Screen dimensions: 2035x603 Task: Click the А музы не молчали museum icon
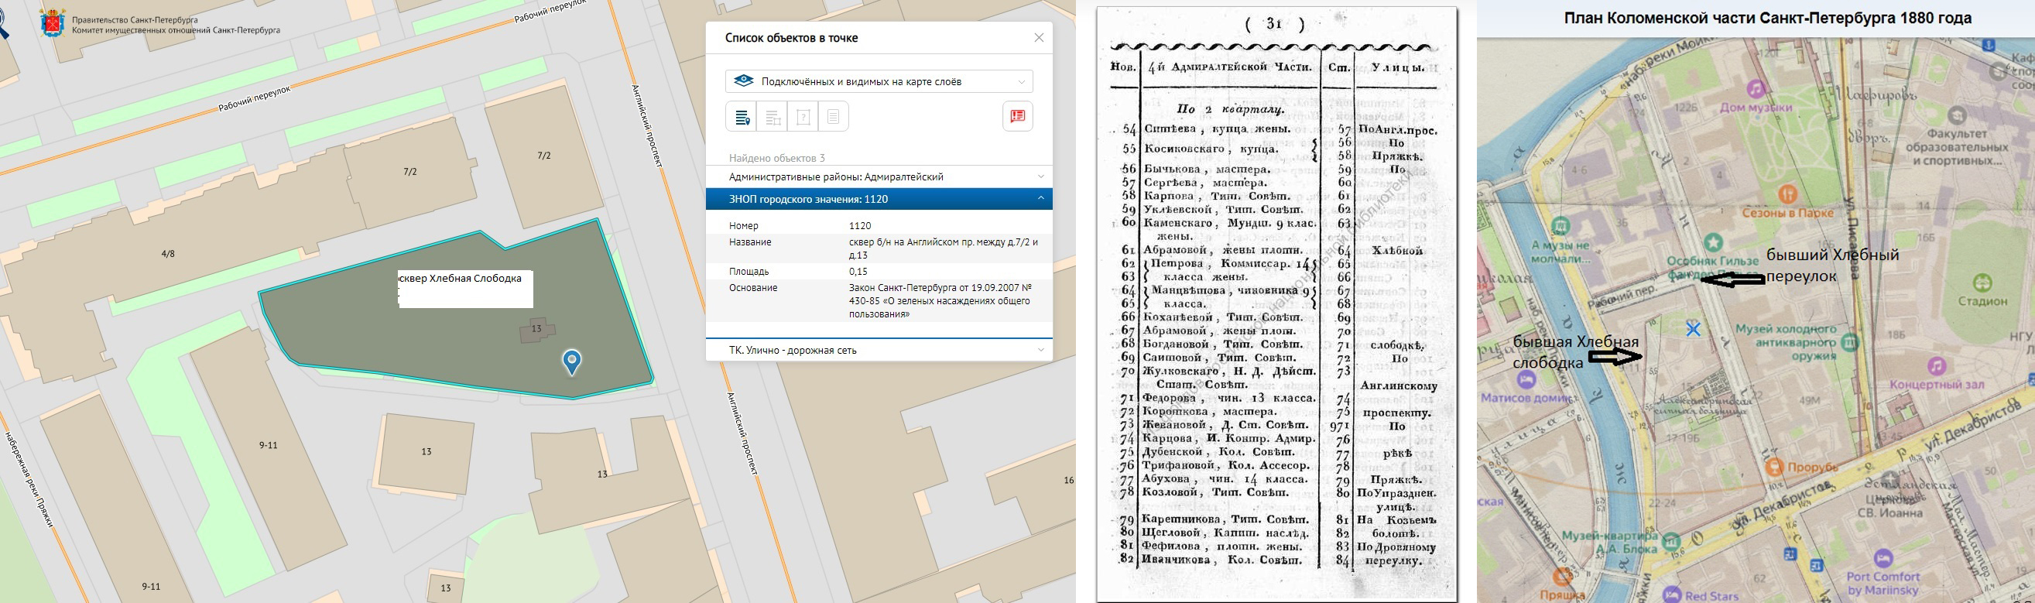coord(1561,228)
